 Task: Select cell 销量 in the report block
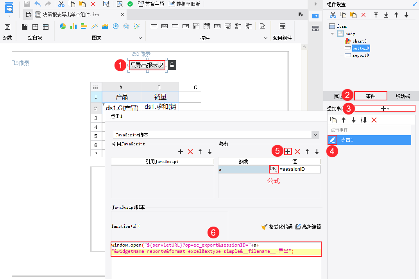pyautogui.click(x=160, y=97)
